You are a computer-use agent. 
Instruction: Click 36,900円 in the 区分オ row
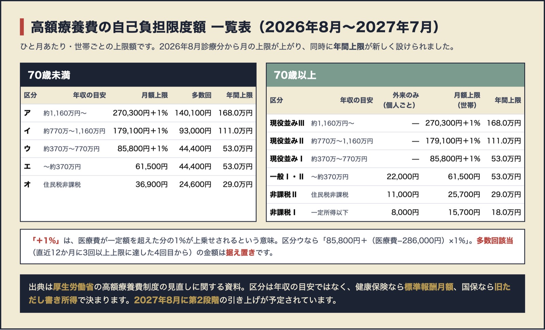click(x=152, y=184)
